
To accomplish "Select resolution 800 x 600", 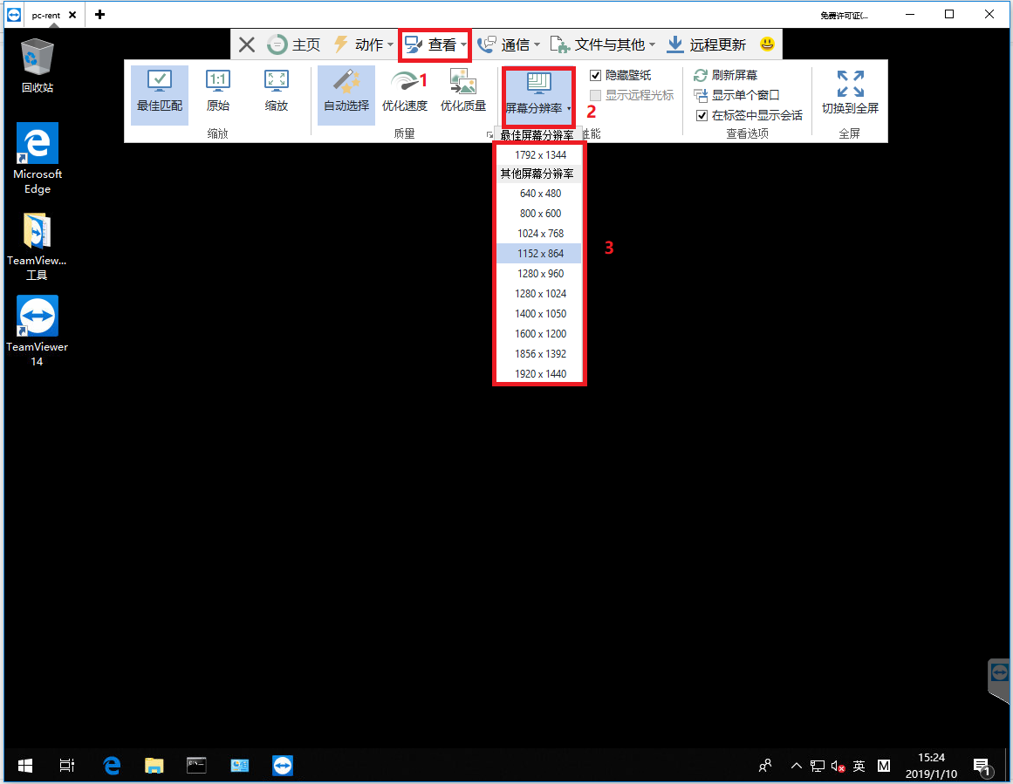I will pos(540,213).
